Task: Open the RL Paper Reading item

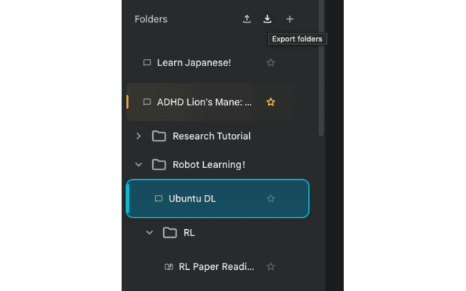Action: coord(216,267)
